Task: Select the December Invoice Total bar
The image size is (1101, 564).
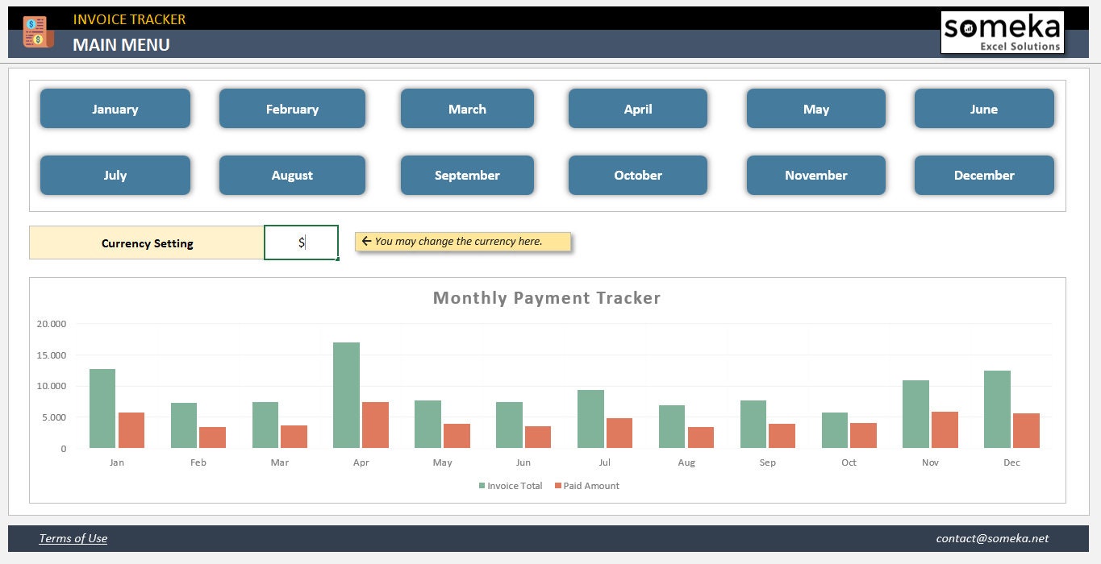Action: [997, 409]
